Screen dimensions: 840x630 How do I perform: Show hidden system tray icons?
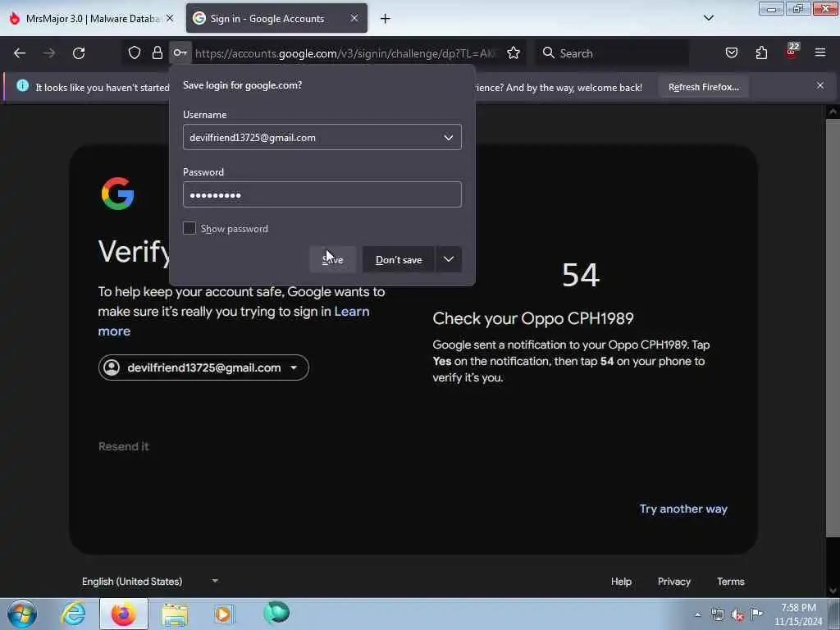(x=697, y=615)
